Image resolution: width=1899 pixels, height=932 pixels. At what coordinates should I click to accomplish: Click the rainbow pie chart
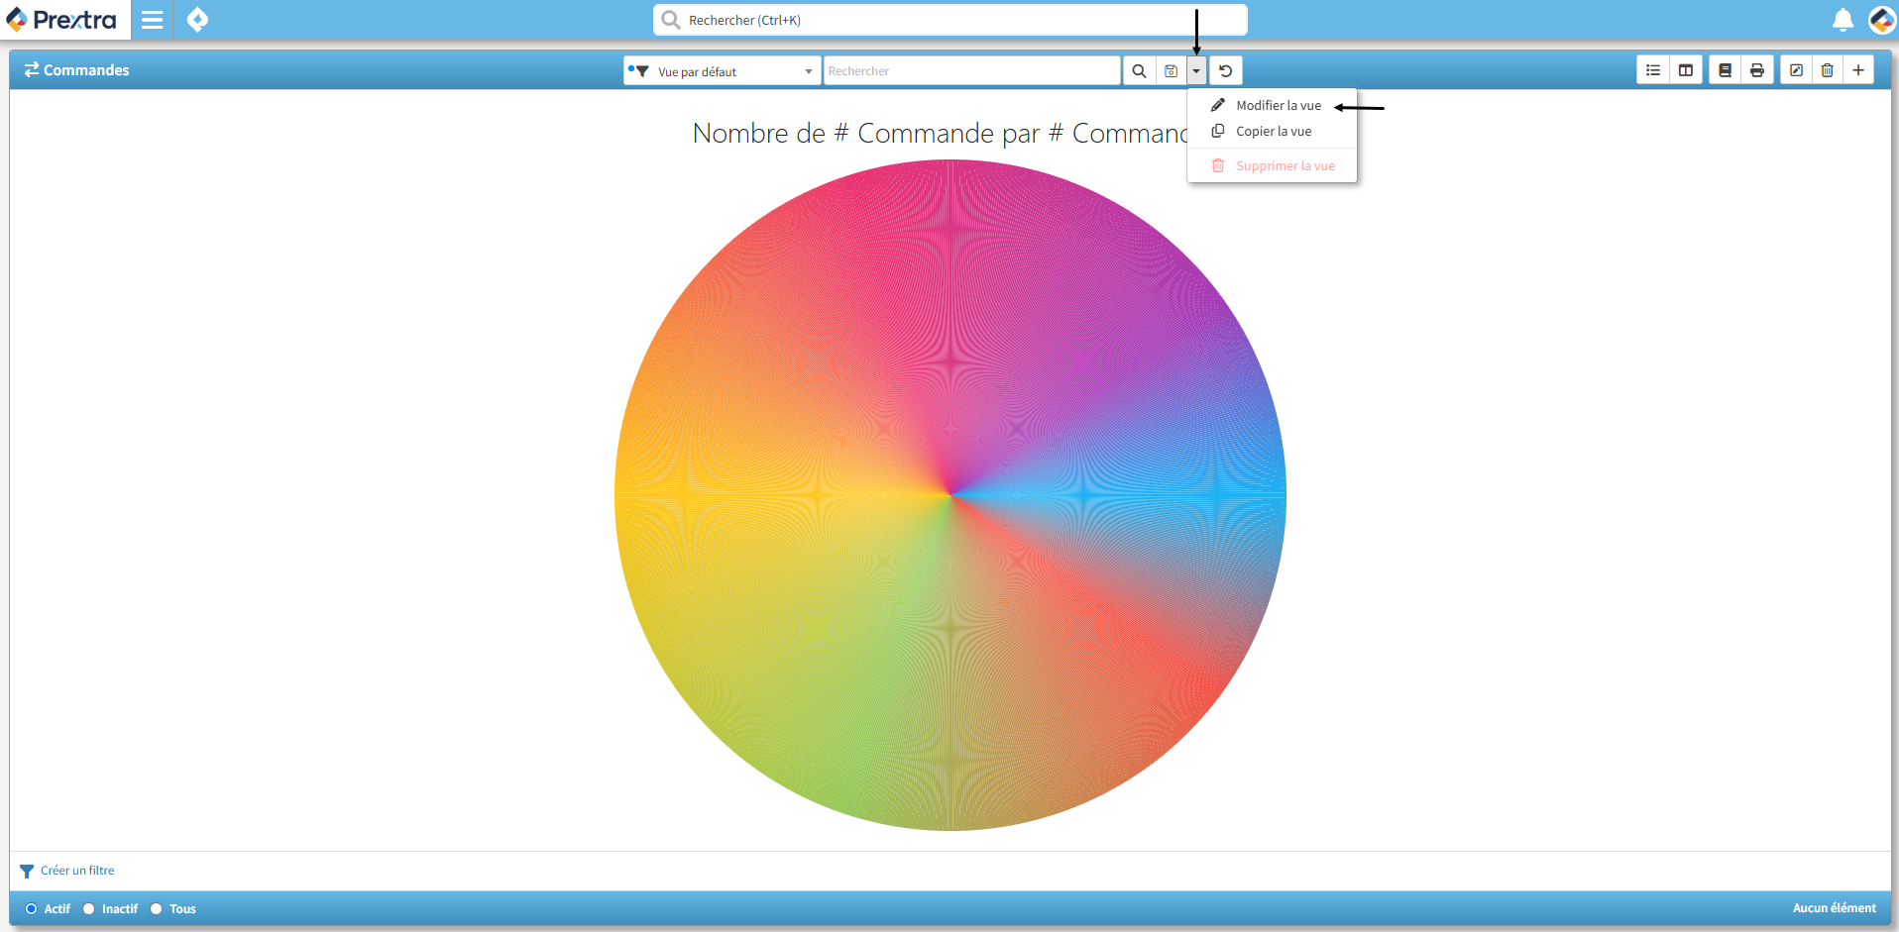[x=949, y=495]
